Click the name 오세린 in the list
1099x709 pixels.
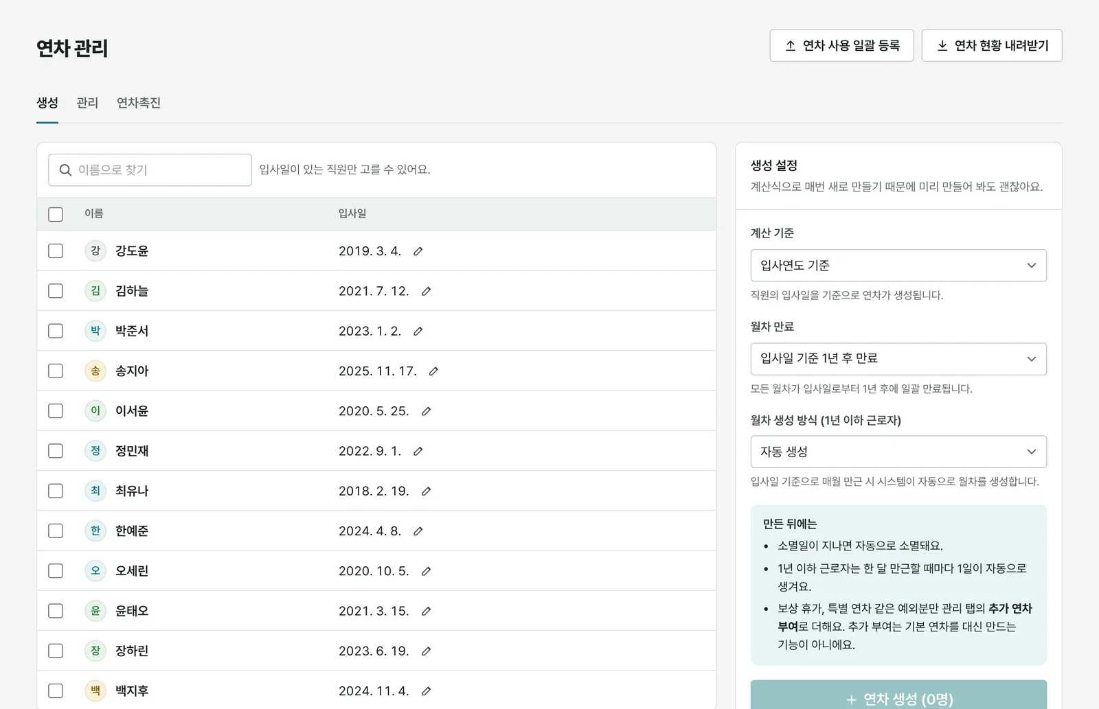pos(132,571)
